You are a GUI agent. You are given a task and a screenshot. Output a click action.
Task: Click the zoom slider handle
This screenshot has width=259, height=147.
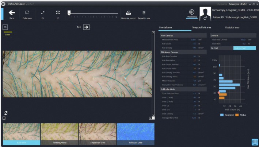tap(69, 13)
